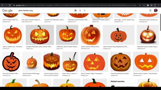The image size is (161, 90).
Task: Open the Halloween Jack O Lantern Png & thumbnail
Action: (x=67, y=35)
